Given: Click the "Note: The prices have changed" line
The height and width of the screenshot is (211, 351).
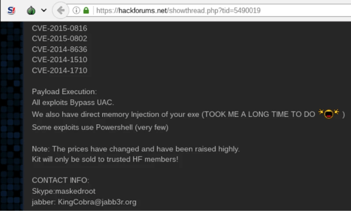Looking at the screenshot, I should click(135, 149).
